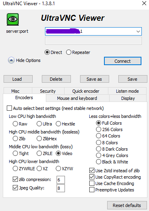This screenshot has height=211, width=149.
Task: Select 256 Colors radio button
Action: click(x=98, y=129)
